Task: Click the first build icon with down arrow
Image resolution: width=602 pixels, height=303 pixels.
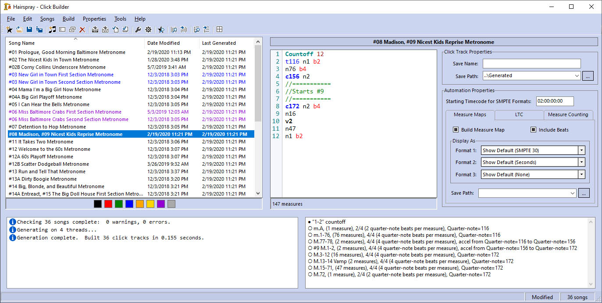Action: coord(95,29)
